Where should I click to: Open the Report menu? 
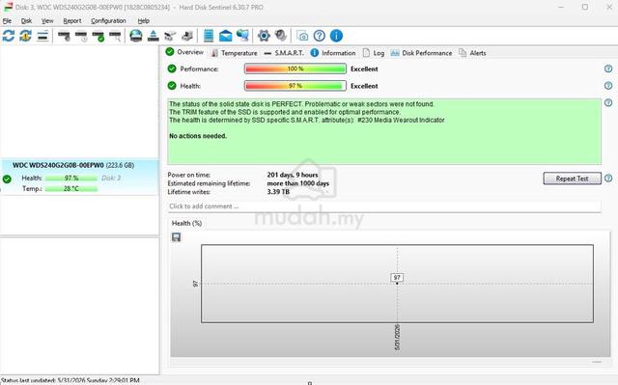click(x=72, y=21)
